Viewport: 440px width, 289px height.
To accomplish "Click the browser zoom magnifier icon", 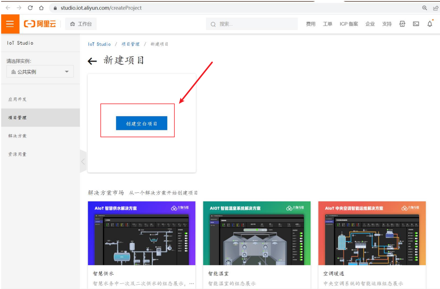I will pos(425,8).
